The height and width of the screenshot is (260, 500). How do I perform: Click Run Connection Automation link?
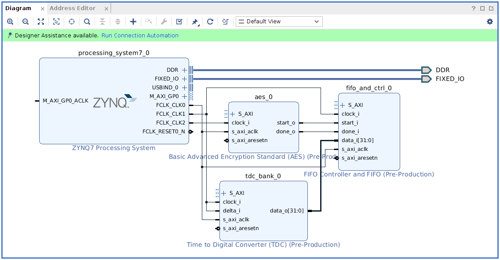click(x=140, y=36)
